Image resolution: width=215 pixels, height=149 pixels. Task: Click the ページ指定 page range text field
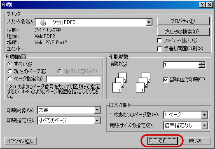[x=73, y=79]
